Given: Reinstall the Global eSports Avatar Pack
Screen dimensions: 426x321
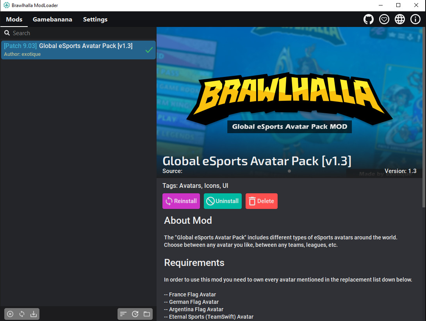Looking at the screenshot, I should [181, 201].
